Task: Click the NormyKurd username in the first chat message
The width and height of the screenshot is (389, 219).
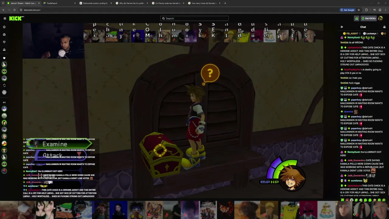Action: coord(353,37)
